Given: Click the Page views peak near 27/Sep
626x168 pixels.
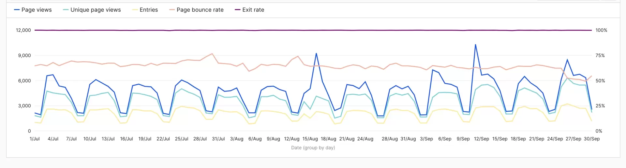Looking at the screenshot, I should coord(567,60).
